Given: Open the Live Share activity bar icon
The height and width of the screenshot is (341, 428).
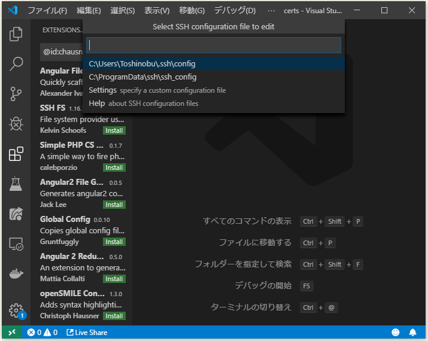Looking at the screenshot, I should 16,214.
